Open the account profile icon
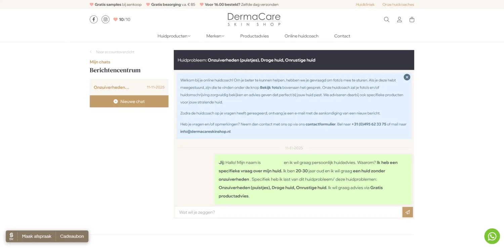This screenshot has width=504, height=248. click(399, 19)
